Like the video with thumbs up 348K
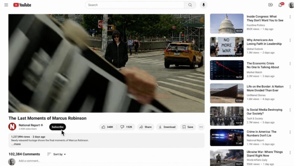294x166 pixels. click(108, 127)
